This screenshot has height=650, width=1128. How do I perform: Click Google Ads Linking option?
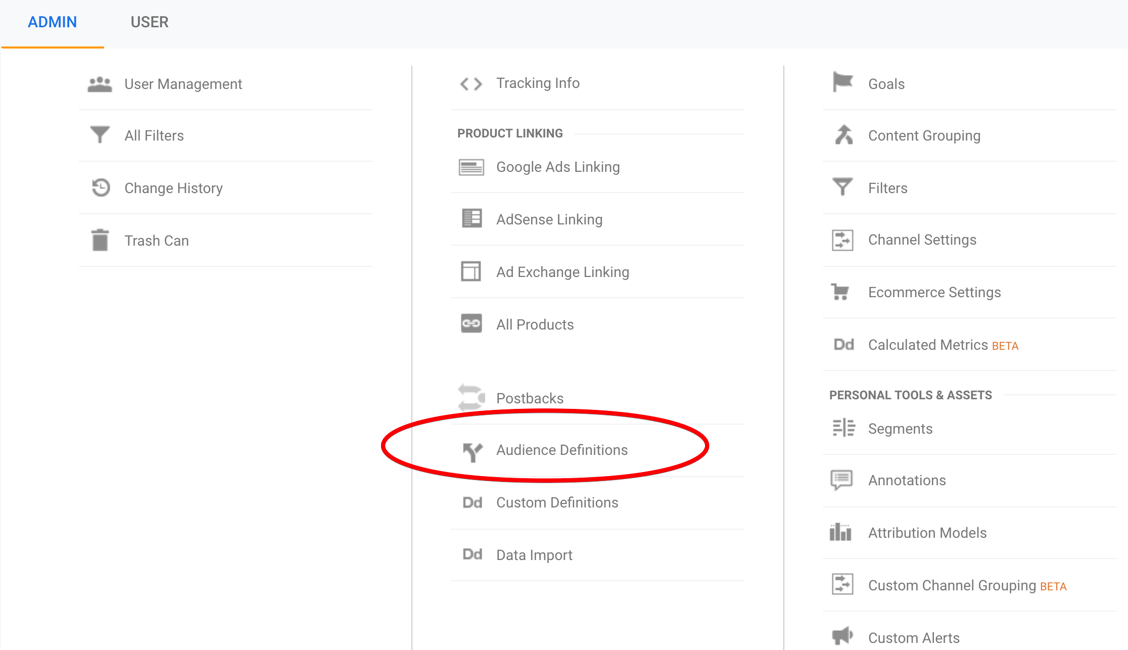click(x=557, y=167)
